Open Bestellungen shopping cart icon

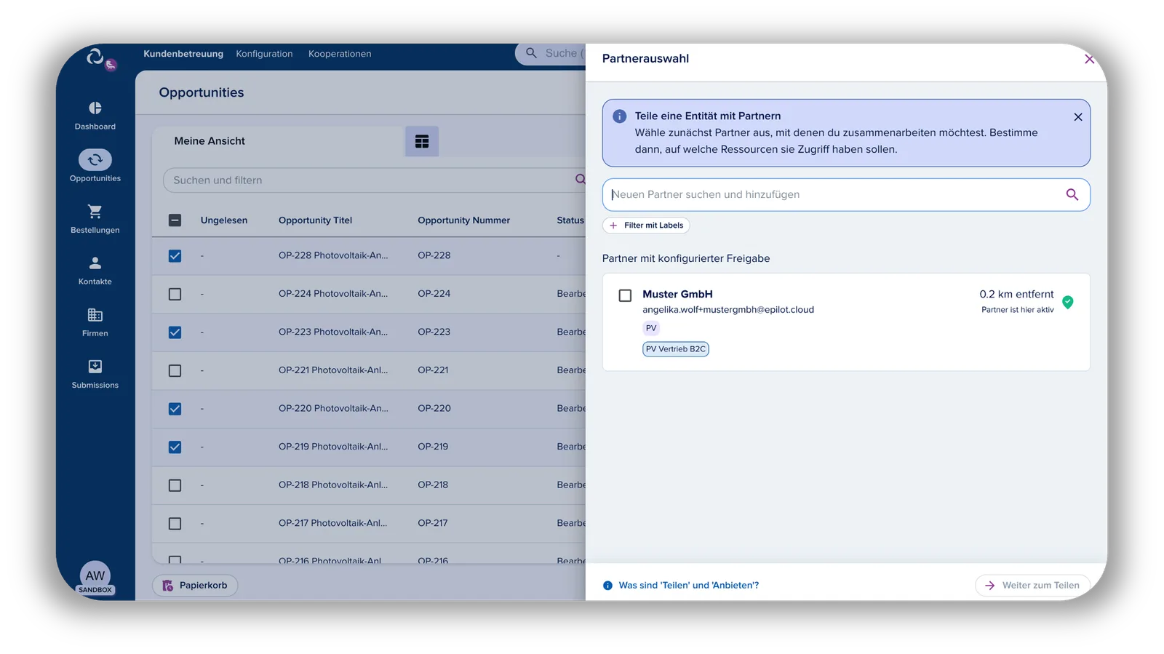pos(95,212)
